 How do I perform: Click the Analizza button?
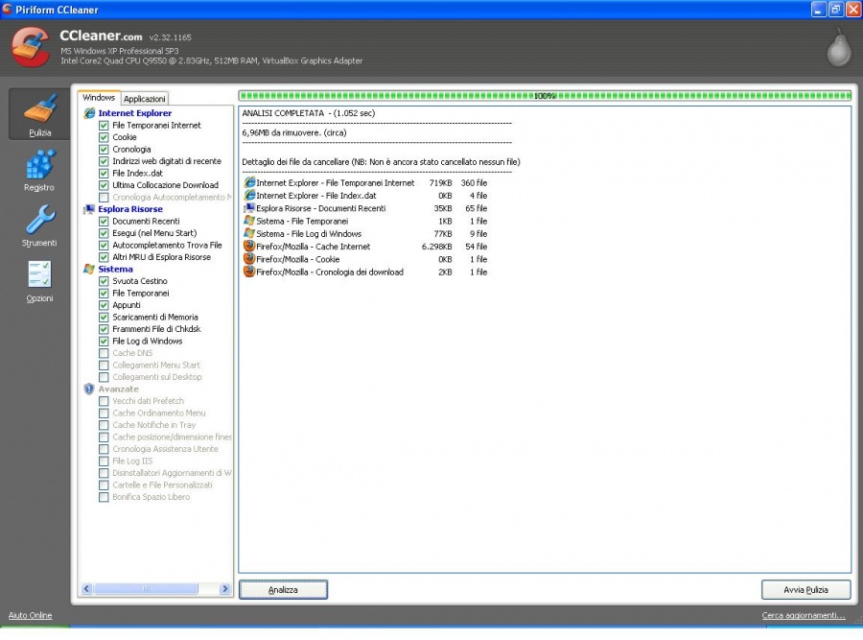tap(283, 589)
